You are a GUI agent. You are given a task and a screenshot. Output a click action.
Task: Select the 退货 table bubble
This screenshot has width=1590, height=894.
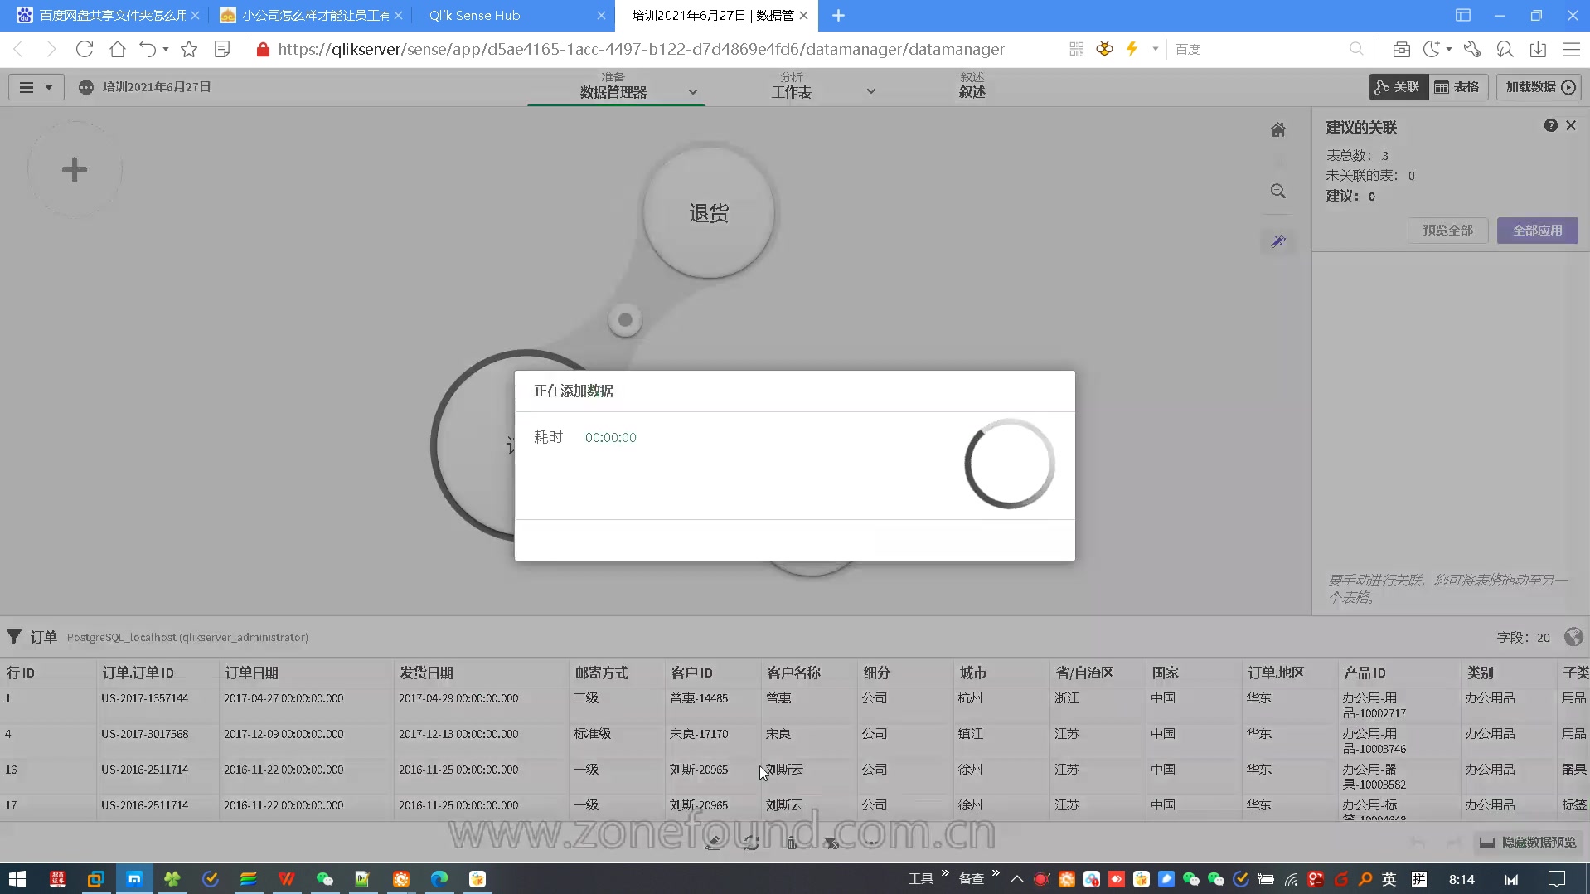click(709, 213)
